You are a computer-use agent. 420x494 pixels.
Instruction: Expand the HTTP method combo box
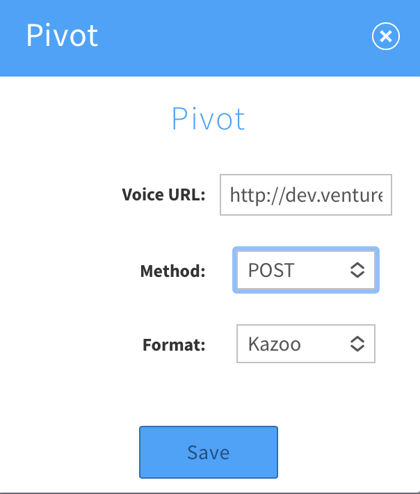pos(306,270)
